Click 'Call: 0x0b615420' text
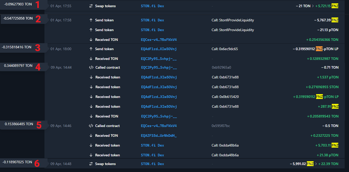This screenshot has width=349, height=172. click(225, 97)
